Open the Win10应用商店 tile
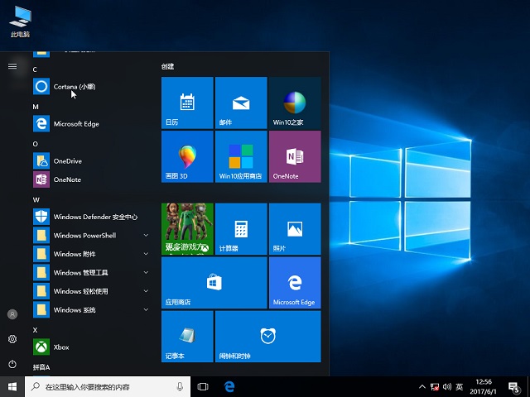Screen dimensions: 530x397 [241, 156]
